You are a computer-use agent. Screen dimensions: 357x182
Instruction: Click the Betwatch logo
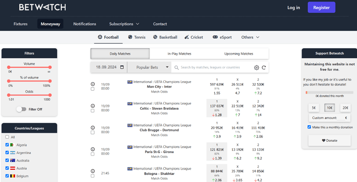(x=43, y=7)
